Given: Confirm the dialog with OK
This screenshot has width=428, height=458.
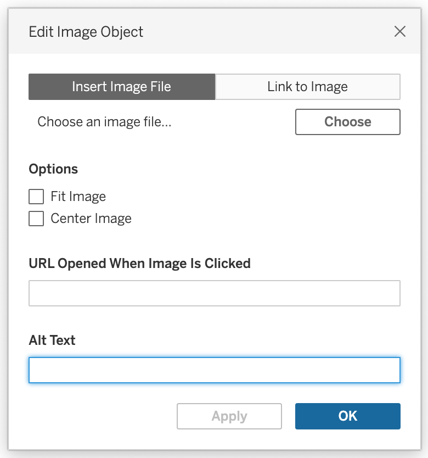Looking at the screenshot, I should coord(347,416).
